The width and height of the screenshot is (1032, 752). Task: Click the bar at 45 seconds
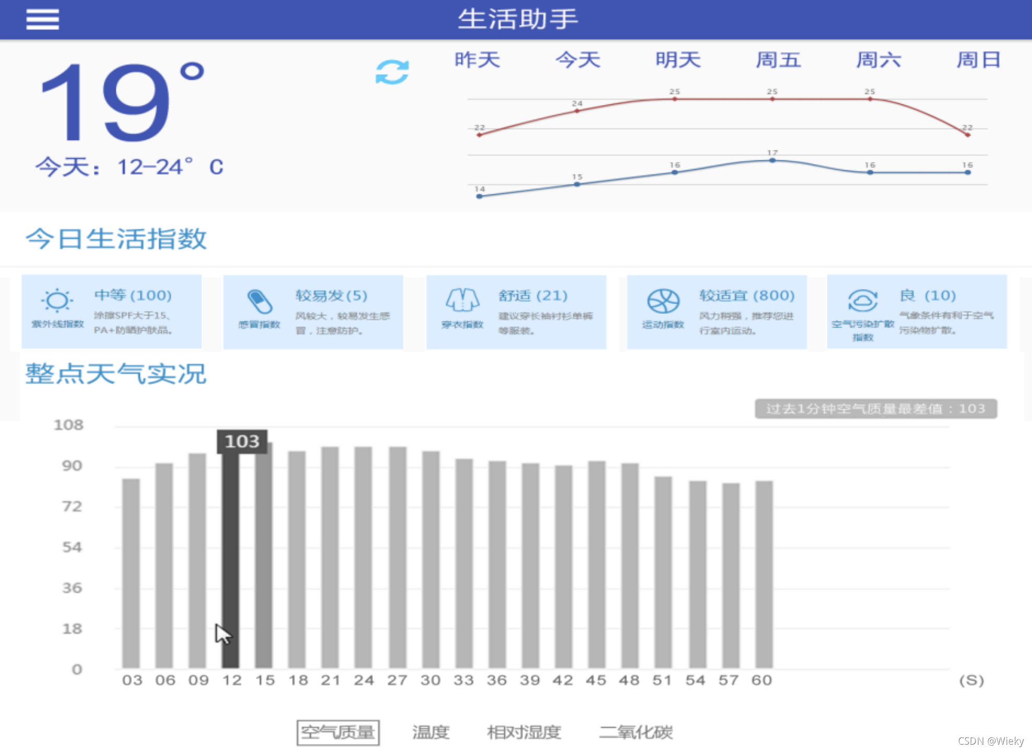tap(597, 565)
